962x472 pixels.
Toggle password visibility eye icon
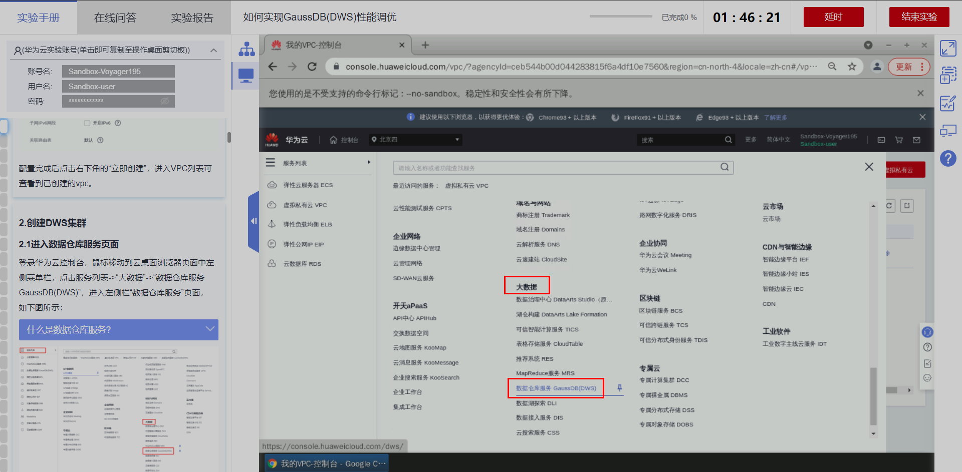[165, 101]
